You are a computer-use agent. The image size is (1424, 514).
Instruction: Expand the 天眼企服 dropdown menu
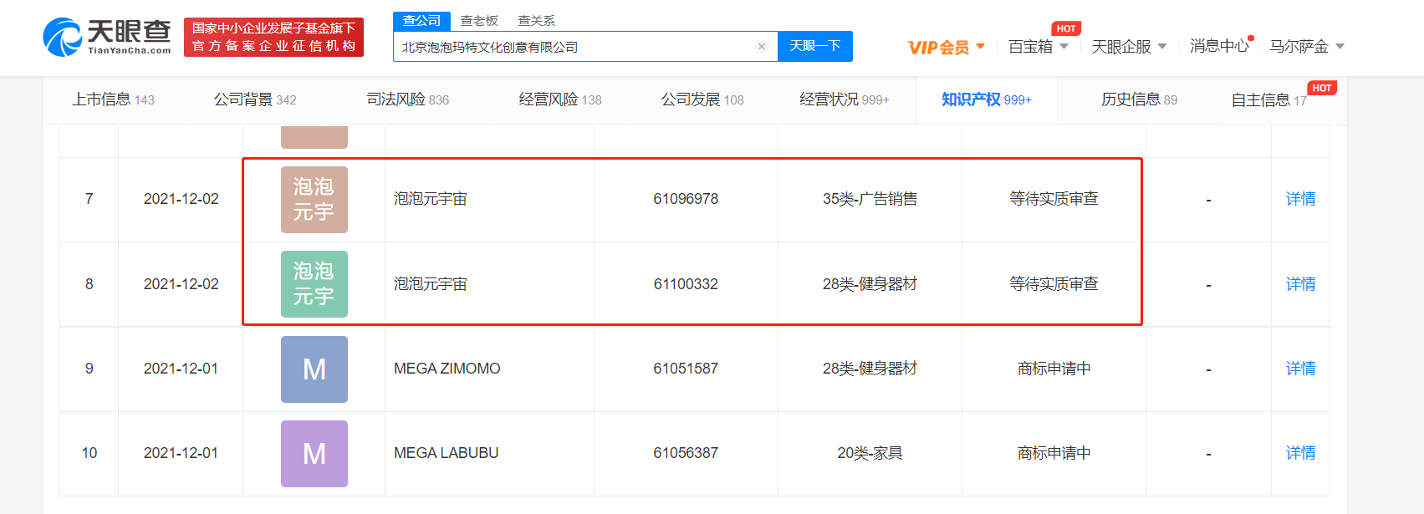pyautogui.click(x=1129, y=47)
